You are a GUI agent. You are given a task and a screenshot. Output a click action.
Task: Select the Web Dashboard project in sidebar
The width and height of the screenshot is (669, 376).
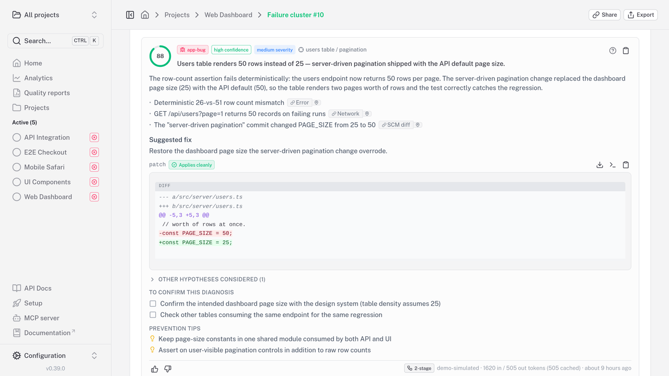(48, 197)
